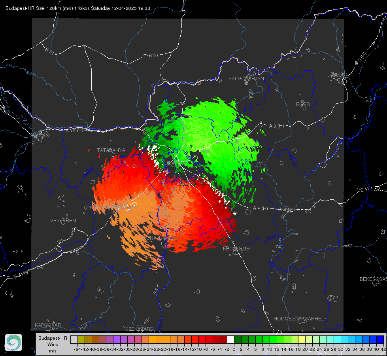Click the '-2' value on the legend

227,349
